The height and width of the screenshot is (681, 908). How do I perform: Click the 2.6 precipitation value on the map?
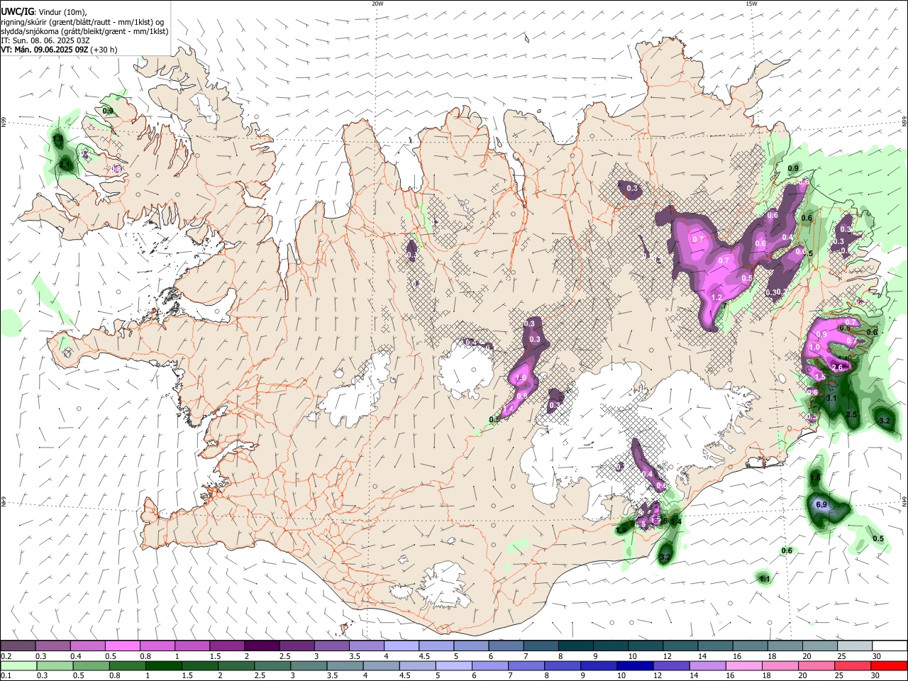pos(837,367)
